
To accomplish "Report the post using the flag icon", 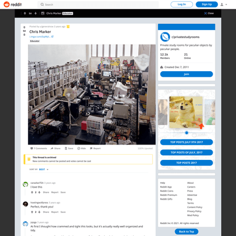I will tap(91, 148).
